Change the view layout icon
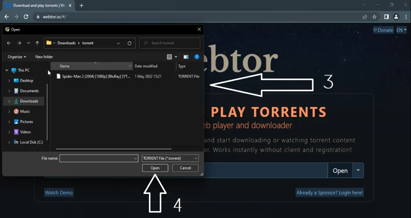The image size is (411, 218). click(169, 57)
